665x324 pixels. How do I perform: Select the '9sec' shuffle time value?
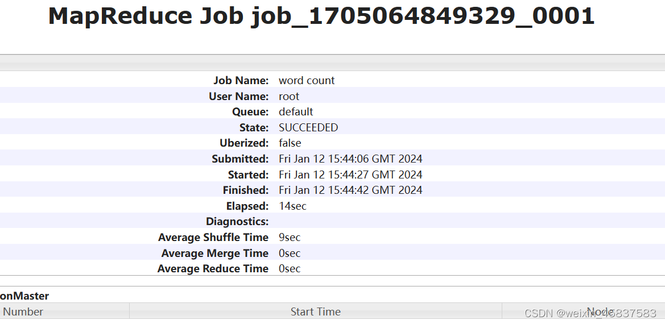289,237
